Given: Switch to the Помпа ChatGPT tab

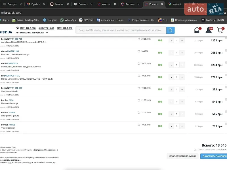Looking at the screenshot, I should coord(83,4).
